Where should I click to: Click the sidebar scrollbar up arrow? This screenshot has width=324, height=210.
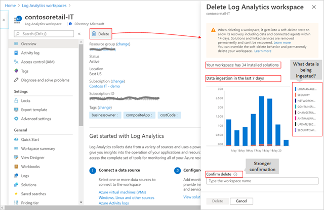click(x=81, y=42)
